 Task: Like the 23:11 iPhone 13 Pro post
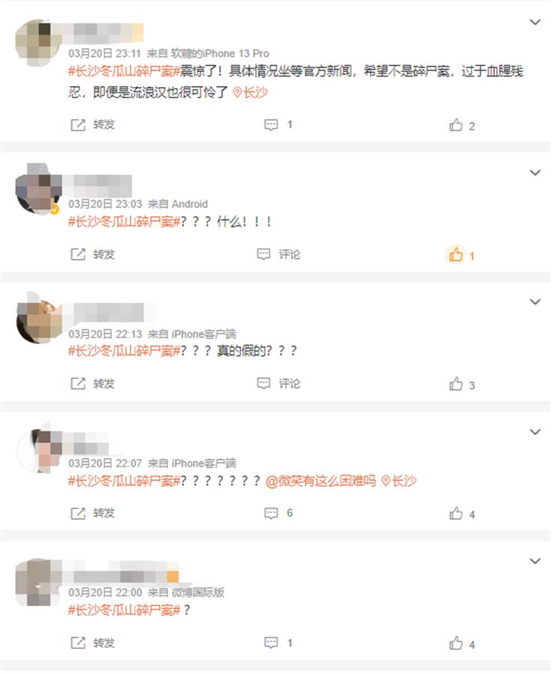pos(462,125)
